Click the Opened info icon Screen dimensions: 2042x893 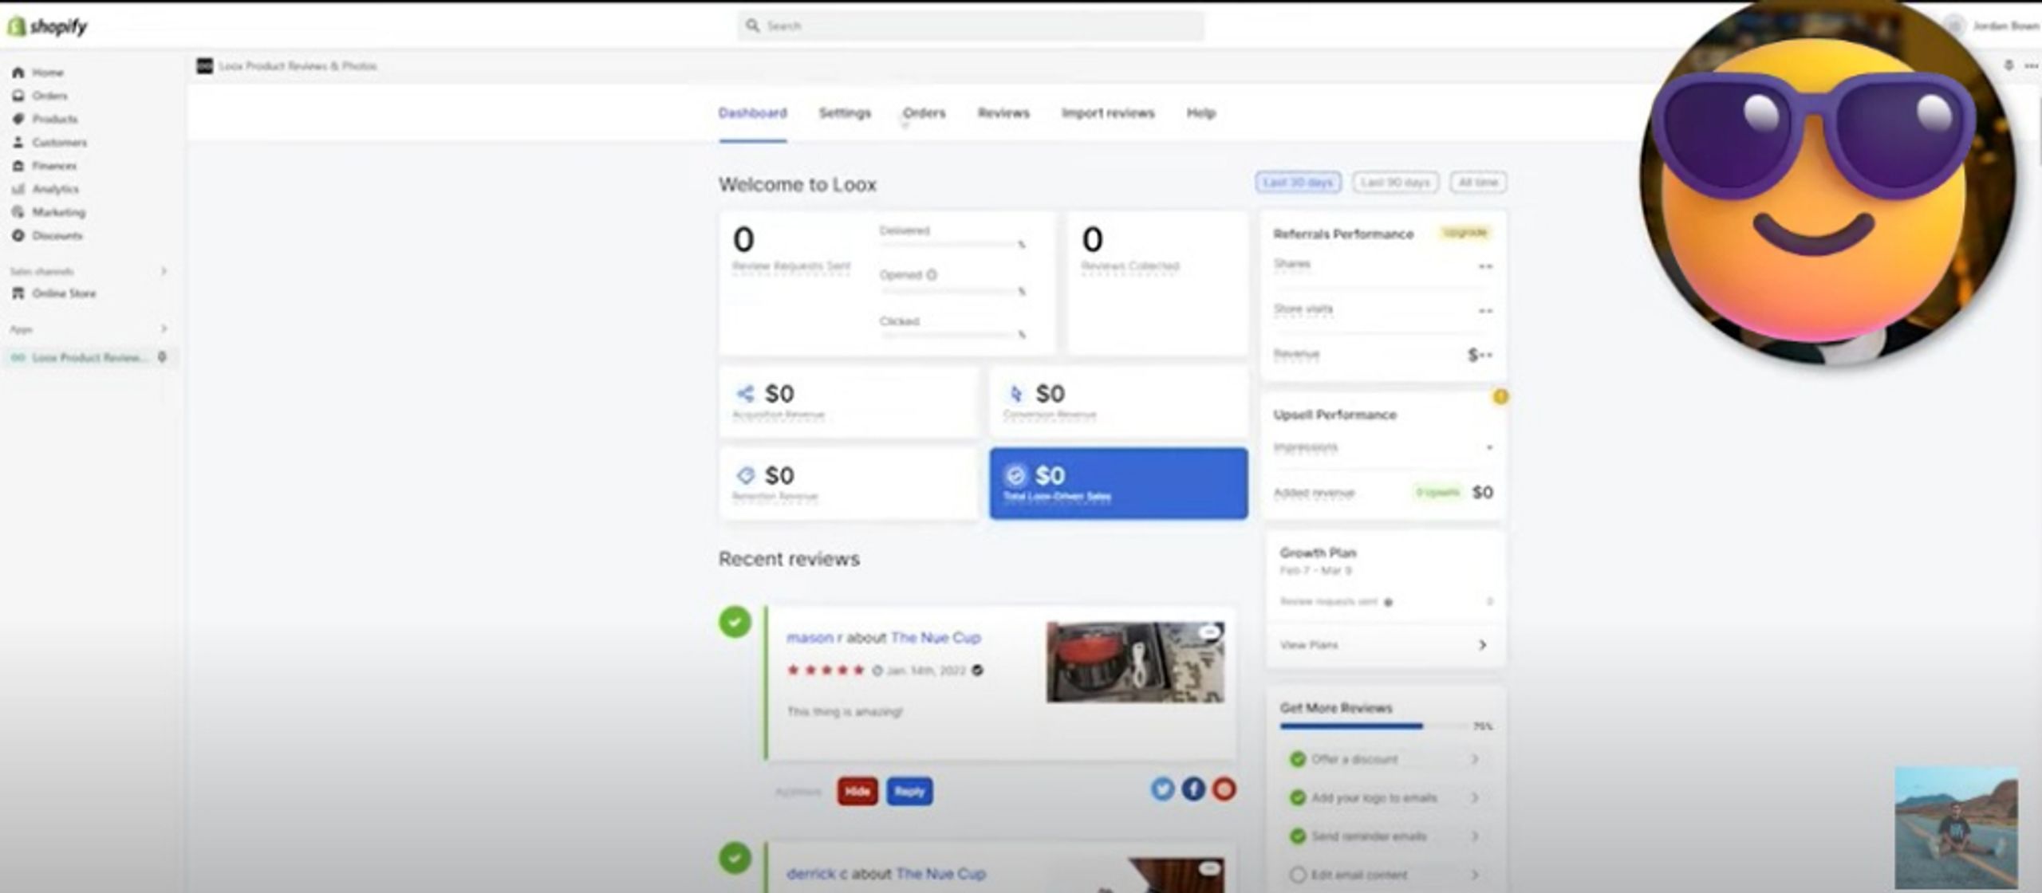tap(931, 275)
